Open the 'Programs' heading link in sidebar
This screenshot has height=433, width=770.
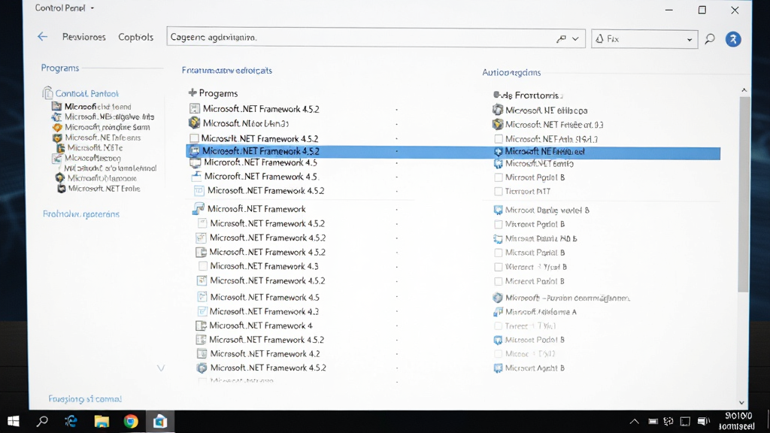(60, 68)
